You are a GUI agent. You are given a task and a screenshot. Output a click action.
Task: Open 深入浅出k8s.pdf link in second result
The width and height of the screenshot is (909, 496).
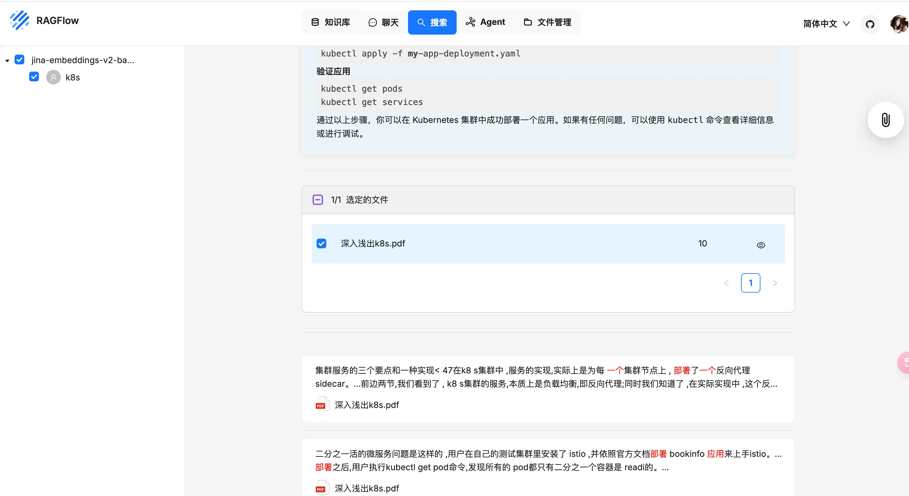point(367,488)
